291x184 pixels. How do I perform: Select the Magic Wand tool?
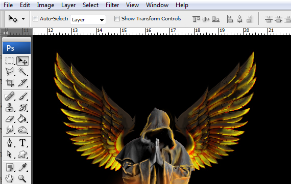coord(22,72)
